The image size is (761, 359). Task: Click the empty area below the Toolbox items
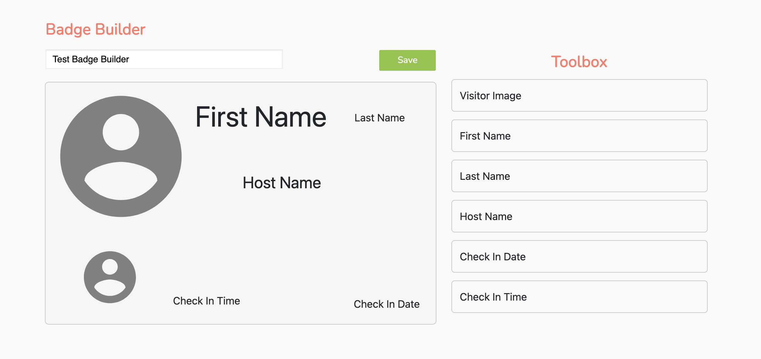(579, 338)
